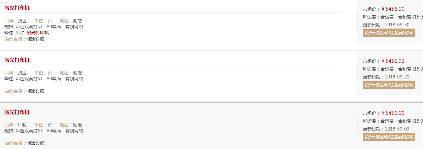Click the 长沙市腾达网络工程有限公司 button under date 2018-09-30

coord(389,33)
